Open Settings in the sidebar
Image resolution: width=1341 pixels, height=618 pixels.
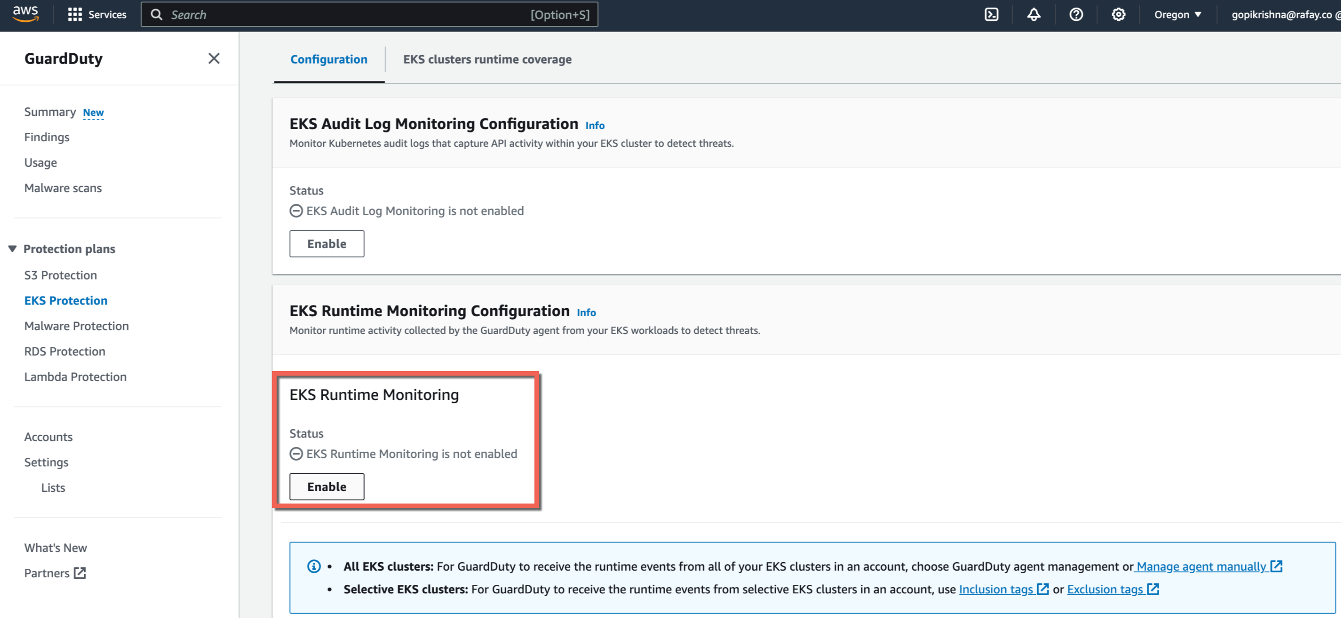tap(47, 462)
